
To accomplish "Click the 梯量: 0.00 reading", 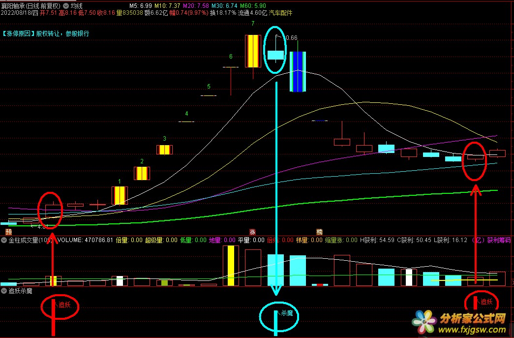I will 309,240.
